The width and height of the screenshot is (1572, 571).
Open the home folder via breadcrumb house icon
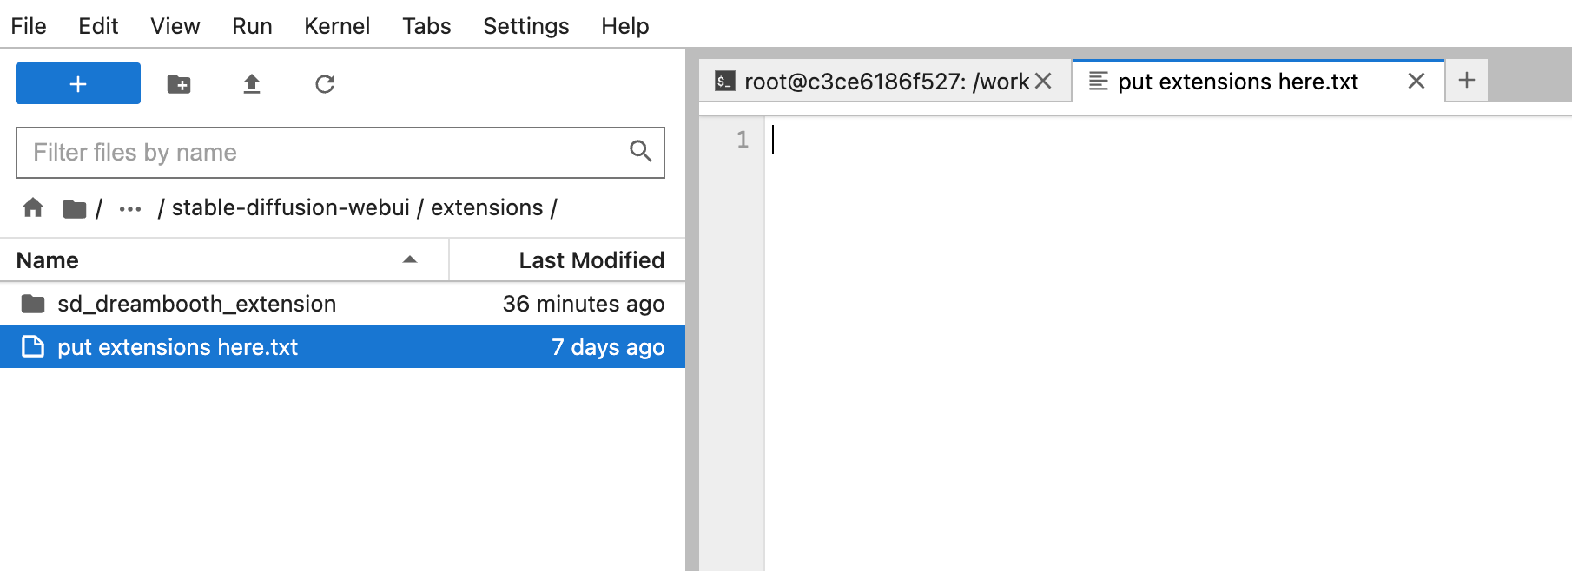(32, 207)
